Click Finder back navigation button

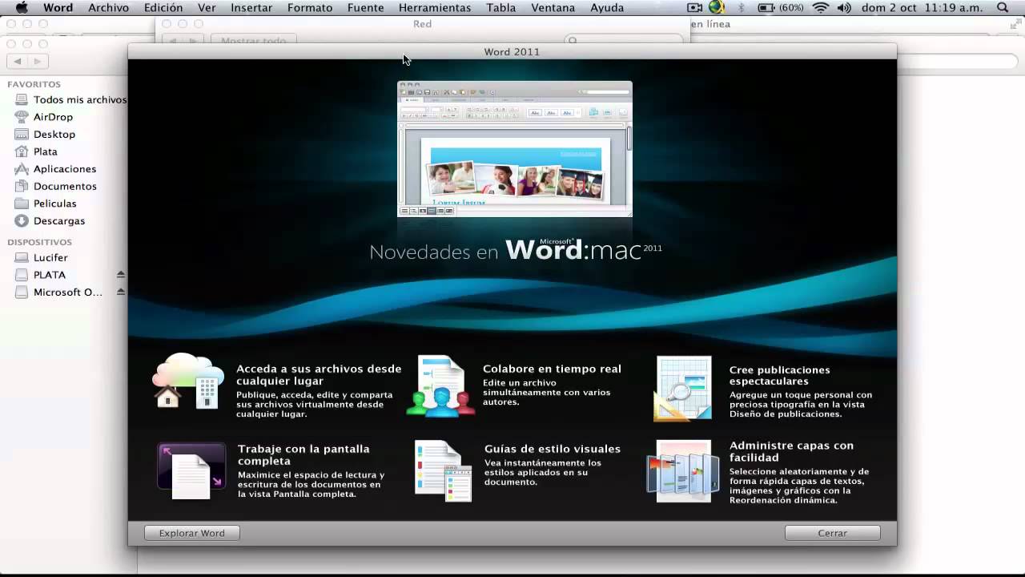click(x=18, y=61)
